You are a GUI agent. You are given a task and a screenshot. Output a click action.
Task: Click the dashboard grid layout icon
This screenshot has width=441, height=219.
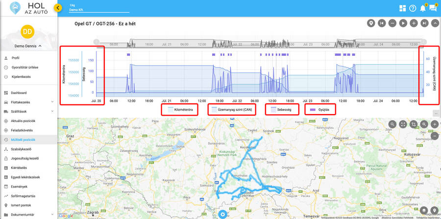[x=402, y=8]
